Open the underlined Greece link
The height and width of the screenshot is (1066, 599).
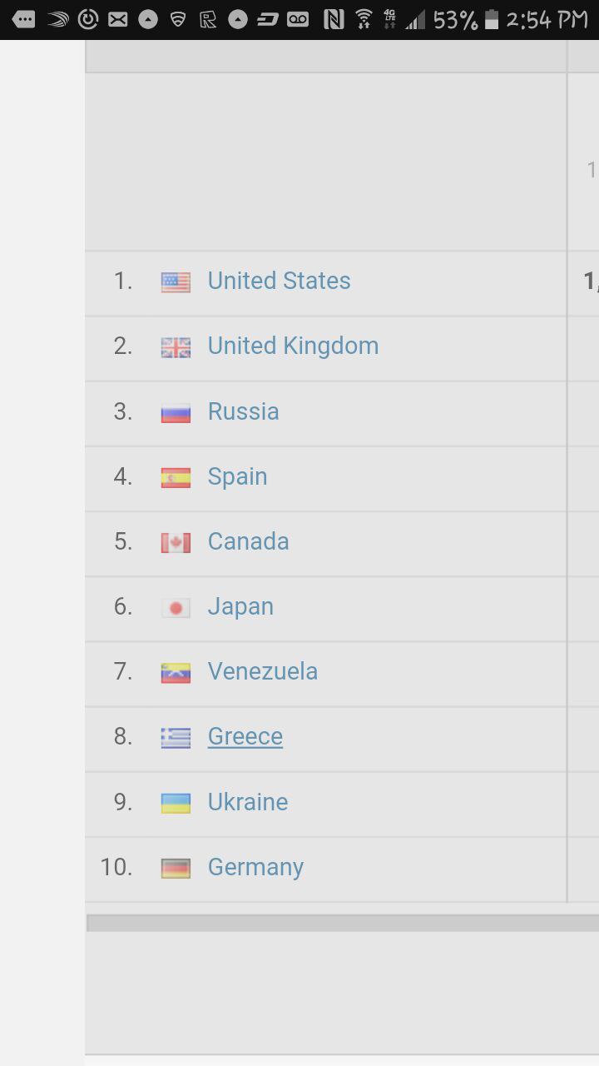245,736
